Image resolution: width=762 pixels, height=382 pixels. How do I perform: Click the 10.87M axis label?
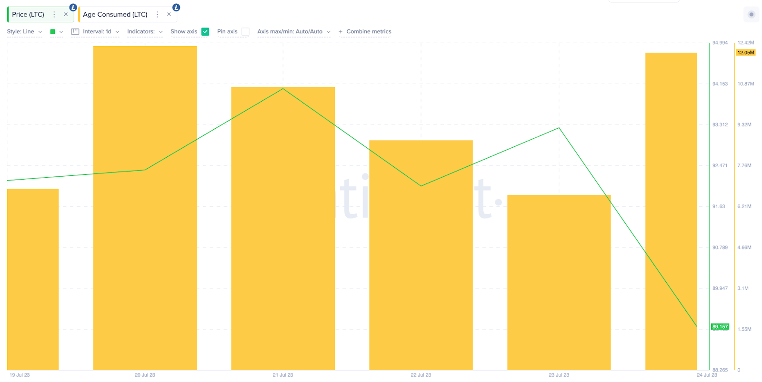tap(746, 84)
